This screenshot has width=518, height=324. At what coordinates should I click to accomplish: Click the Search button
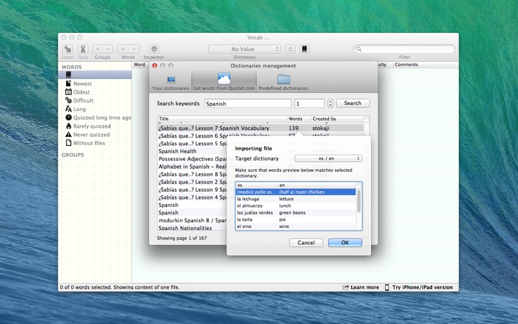click(x=353, y=103)
